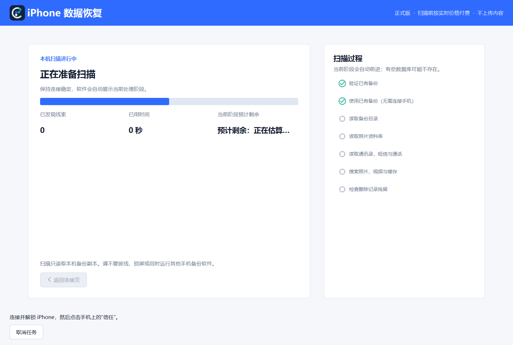This screenshot has height=345, width=513.
Task: Click the 搜索照片、视频与缓存 step text
Action: (373, 172)
